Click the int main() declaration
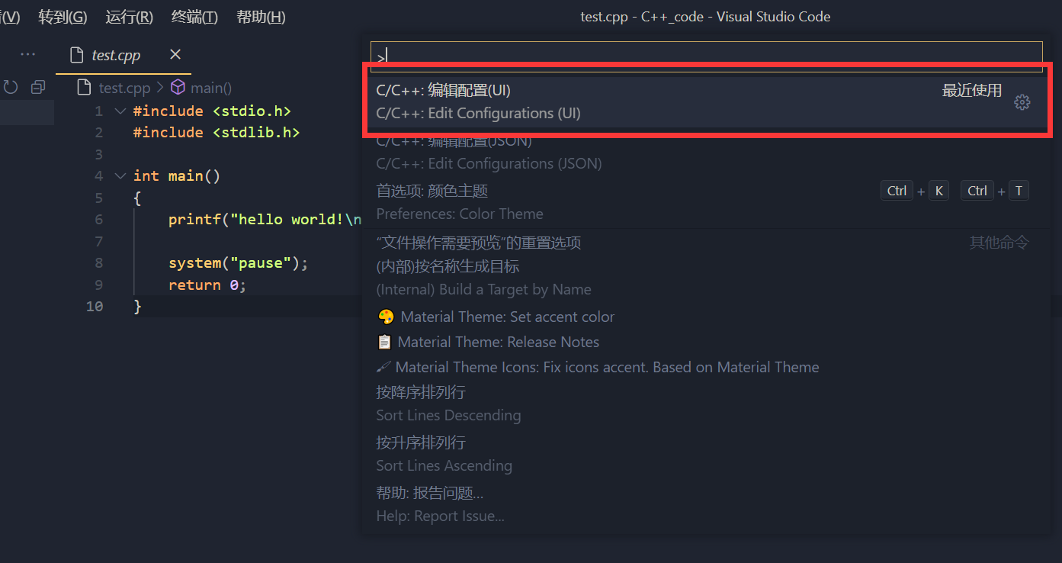1062x563 pixels. pos(177,176)
